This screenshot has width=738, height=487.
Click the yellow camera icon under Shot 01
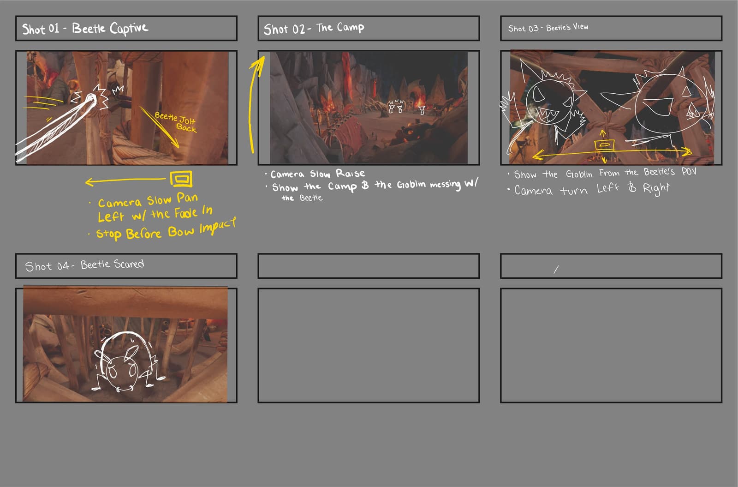(x=181, y=179)
